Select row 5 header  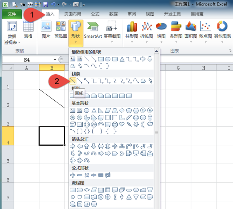(x=8, y=155)
